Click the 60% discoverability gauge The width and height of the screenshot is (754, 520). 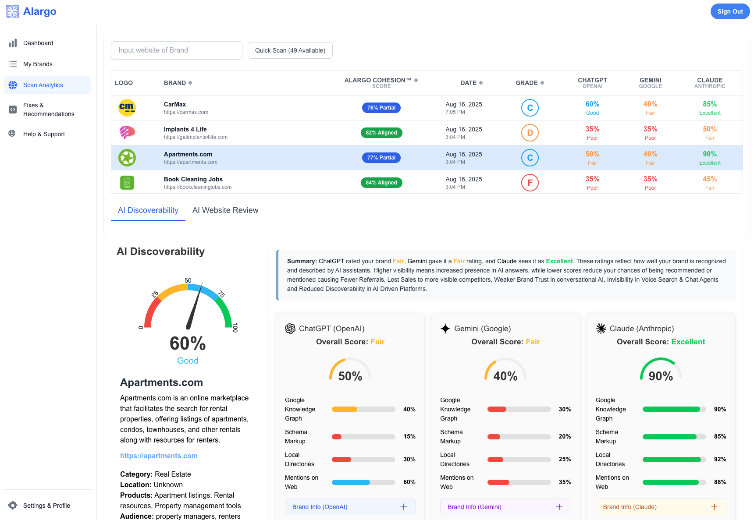pyautogui.click(x=188, y=307)
